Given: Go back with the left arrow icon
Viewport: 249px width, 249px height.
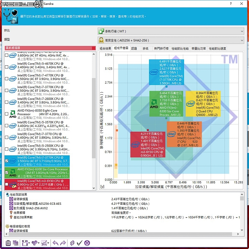Looking at the screenshot, I should click(x=55, y=243).
